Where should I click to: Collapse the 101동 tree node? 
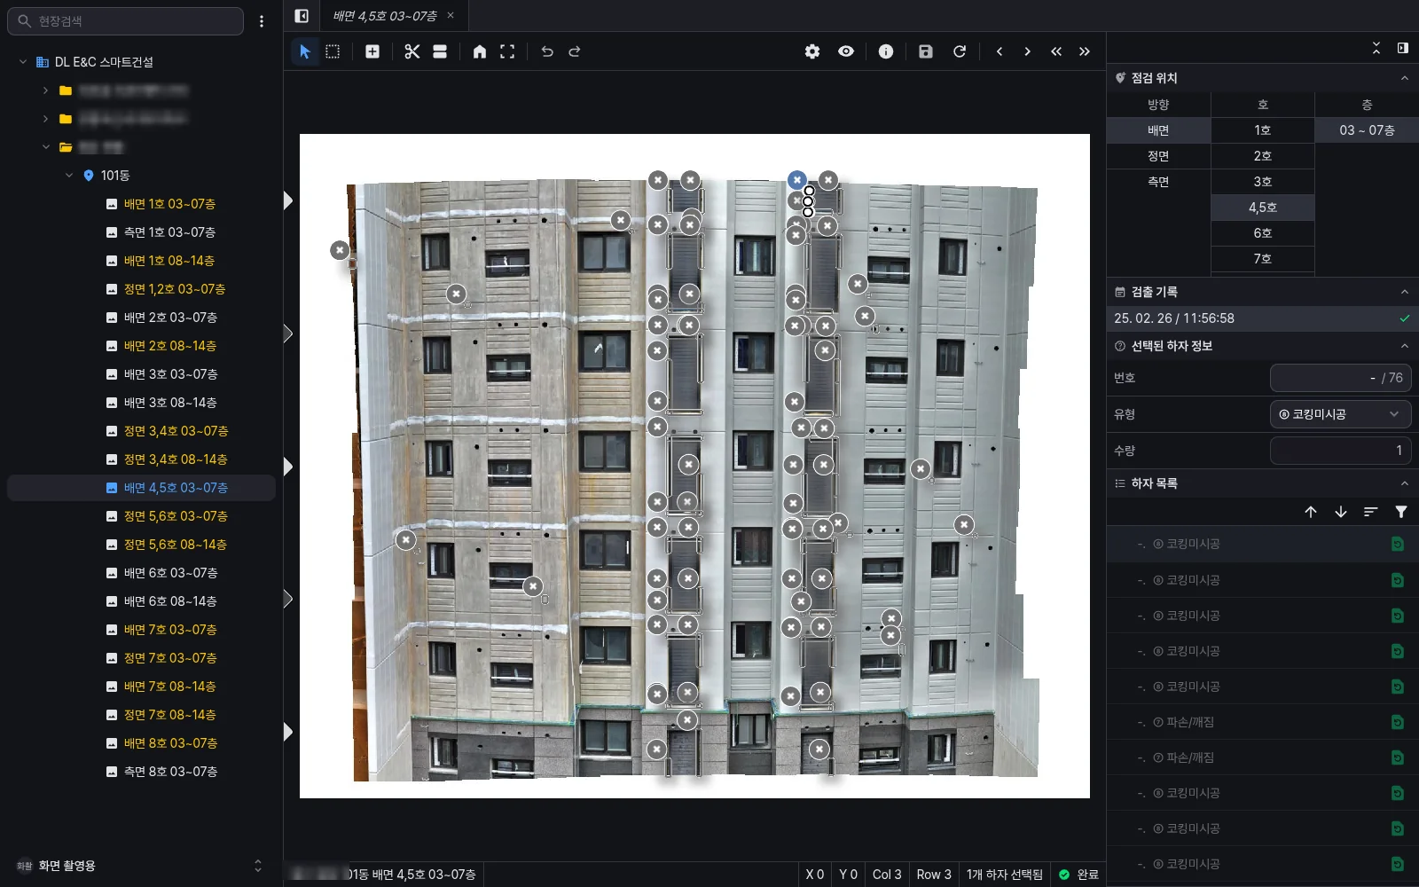(69, 176)
